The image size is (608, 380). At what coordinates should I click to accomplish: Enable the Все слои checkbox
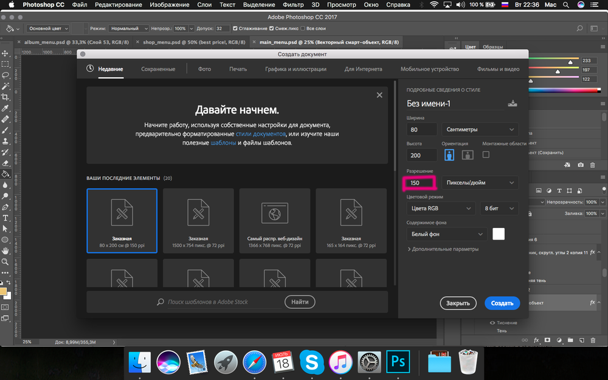coord(303,29)
